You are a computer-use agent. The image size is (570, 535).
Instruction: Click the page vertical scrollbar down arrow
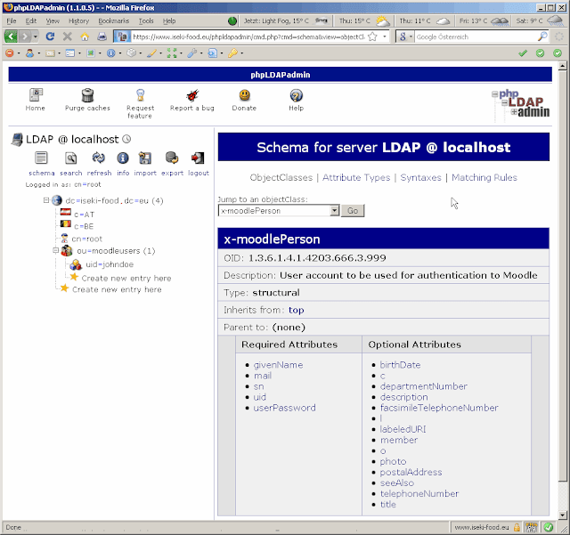click(x=562, y=515)
